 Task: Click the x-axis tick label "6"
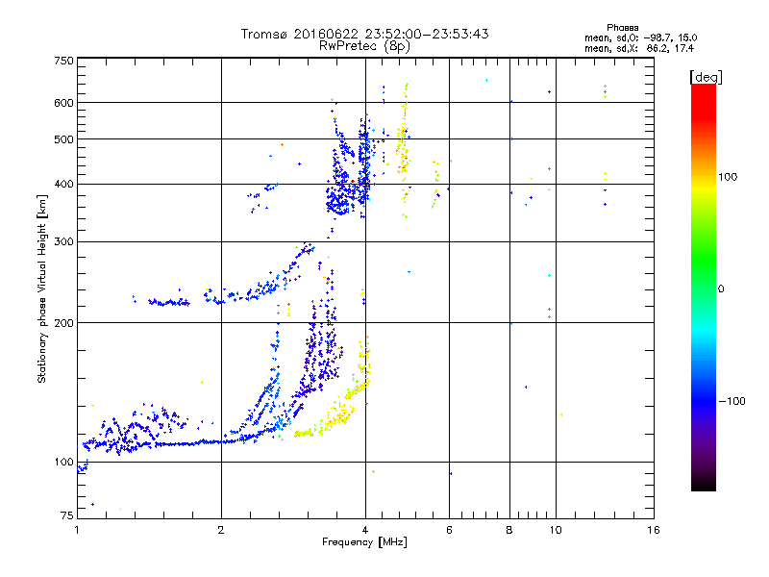point(449,530)
